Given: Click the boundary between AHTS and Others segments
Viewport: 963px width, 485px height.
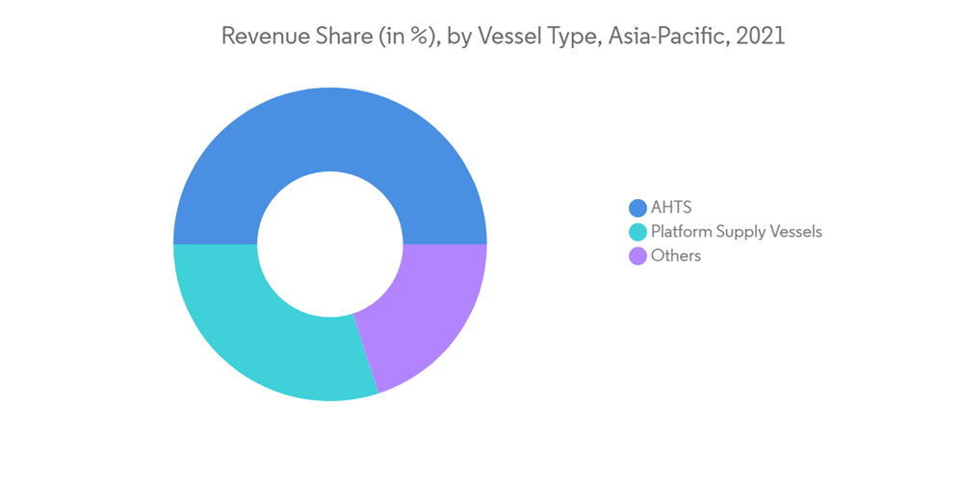Looking at the screenshot, I should (445, 244).
